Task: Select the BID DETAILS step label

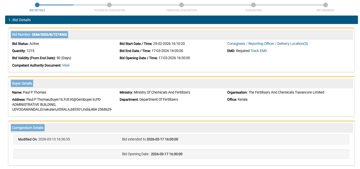Action: [37, 10]
